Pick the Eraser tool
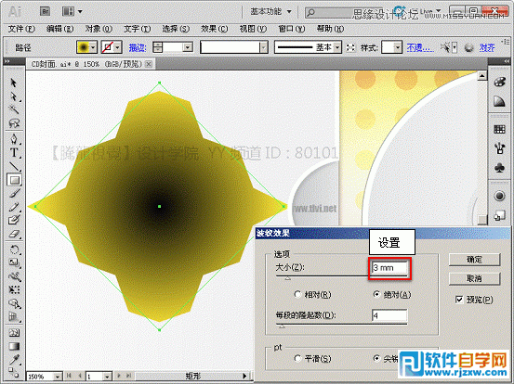 click(x=14, y=234)
